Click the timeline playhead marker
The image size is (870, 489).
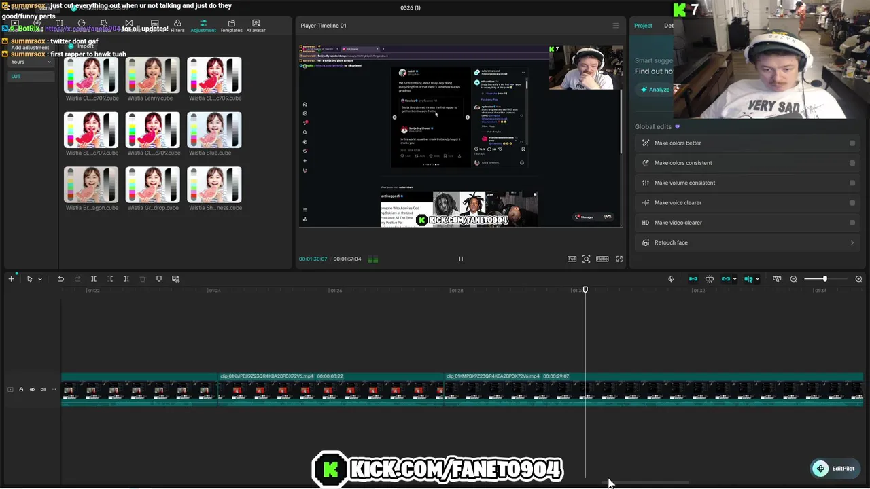tap(585, 290)
